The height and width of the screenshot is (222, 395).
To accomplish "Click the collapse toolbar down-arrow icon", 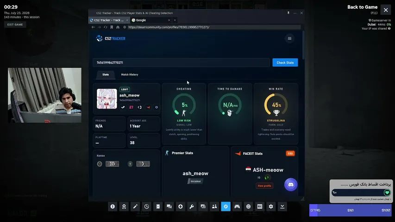I will [282, 206].
